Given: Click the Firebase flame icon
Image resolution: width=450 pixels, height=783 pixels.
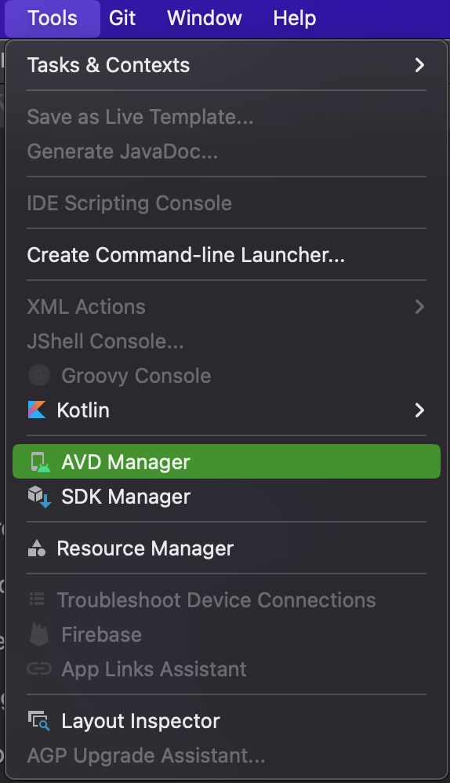Looking at the screenshot, I should (39, 635).
